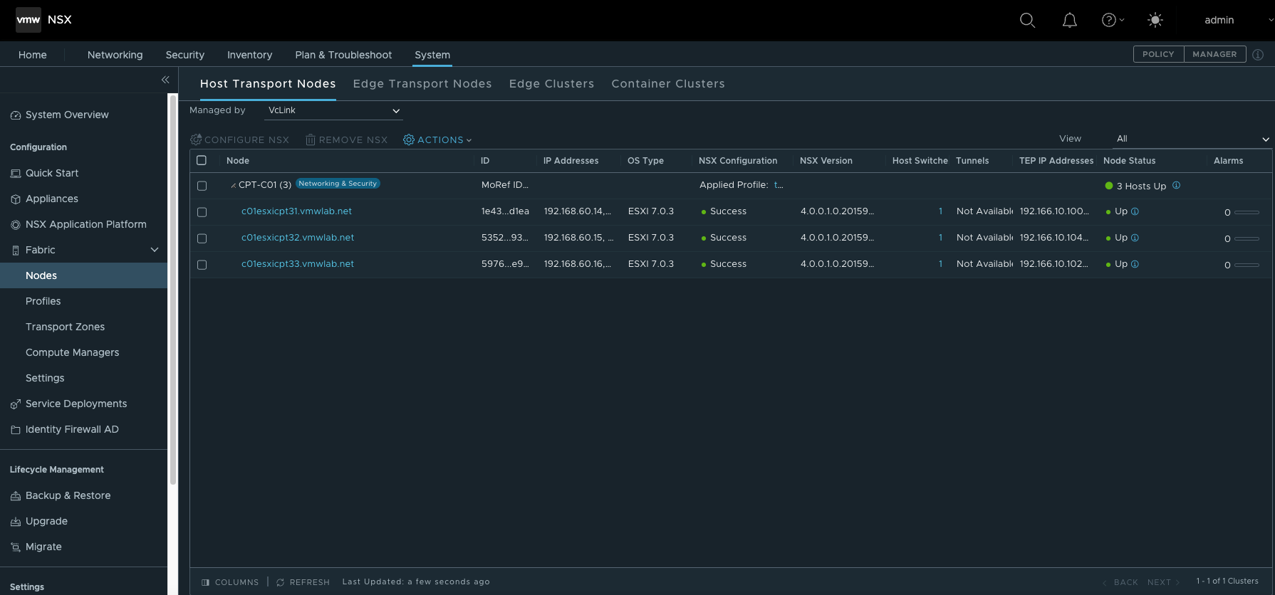Click the Columns button in footer
This screenshot has height=595, width=1275.
230,582
